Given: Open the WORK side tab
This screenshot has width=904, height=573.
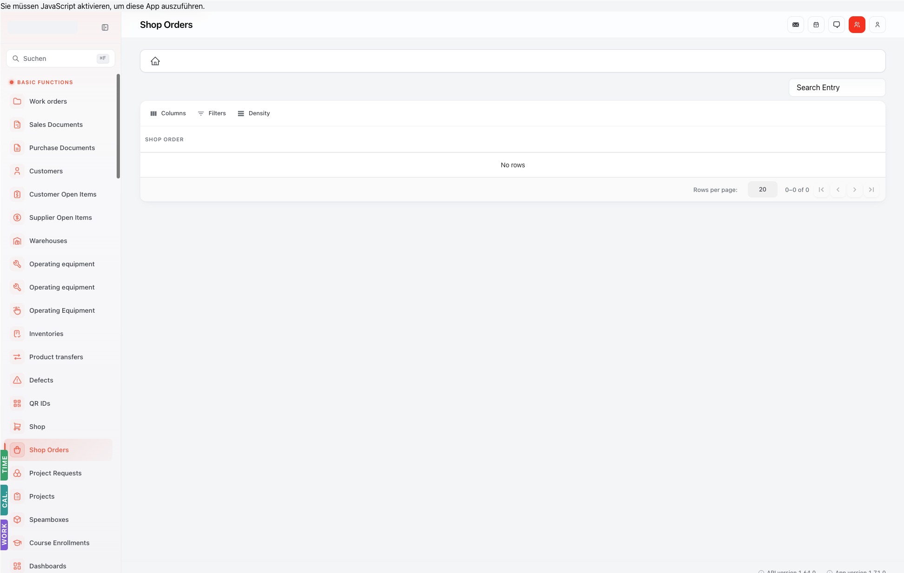Looking at the screenshot, I should pos(4,535).
